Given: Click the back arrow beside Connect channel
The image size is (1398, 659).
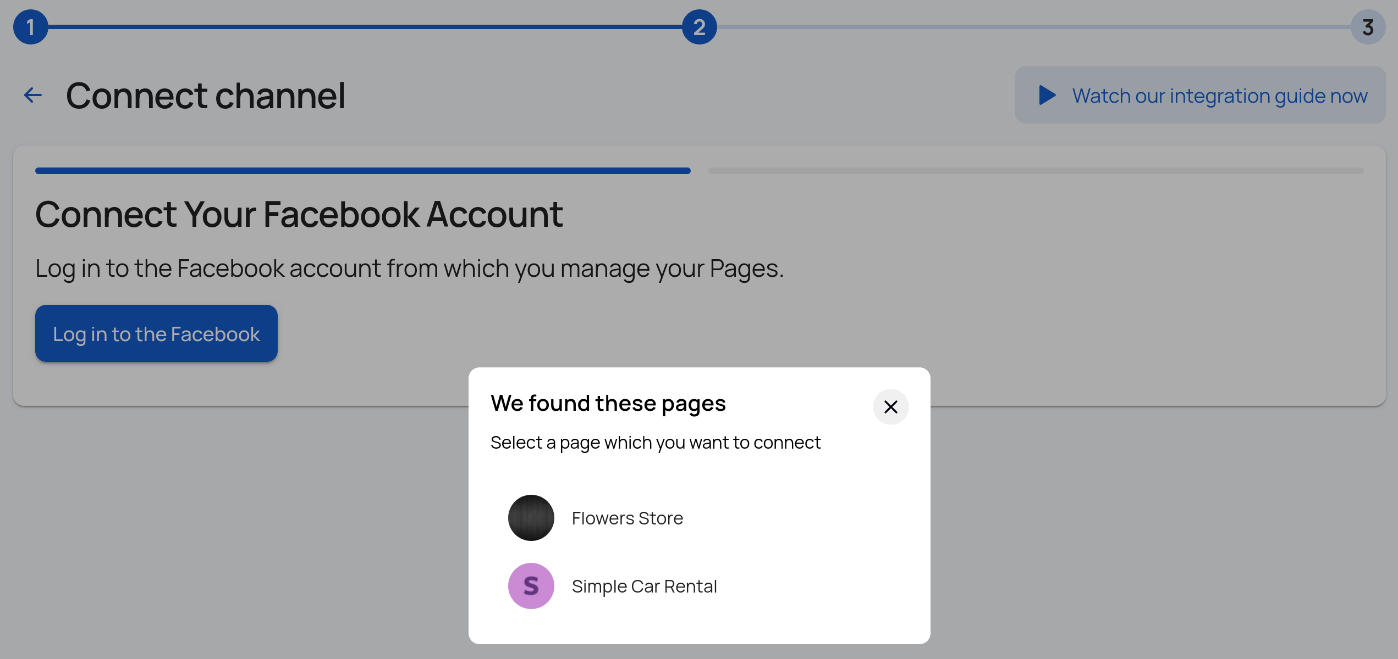Looking at the screenshot, I should [x=33, y=96].
